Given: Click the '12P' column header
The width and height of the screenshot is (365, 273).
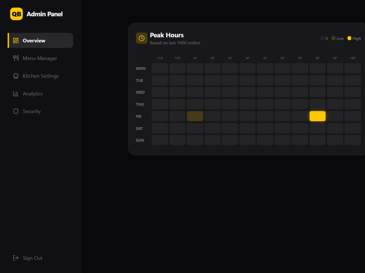Looking at the screenshot, I should [x=177, y=58].
